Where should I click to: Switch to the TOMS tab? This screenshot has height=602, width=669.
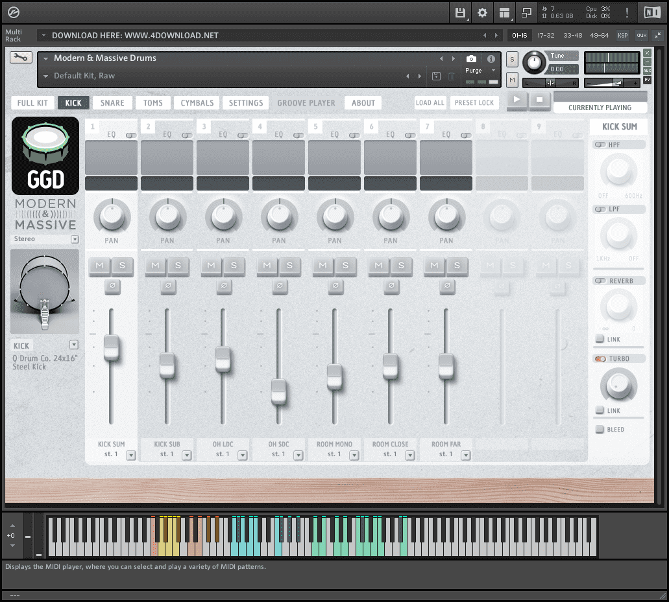click(152, 103)
